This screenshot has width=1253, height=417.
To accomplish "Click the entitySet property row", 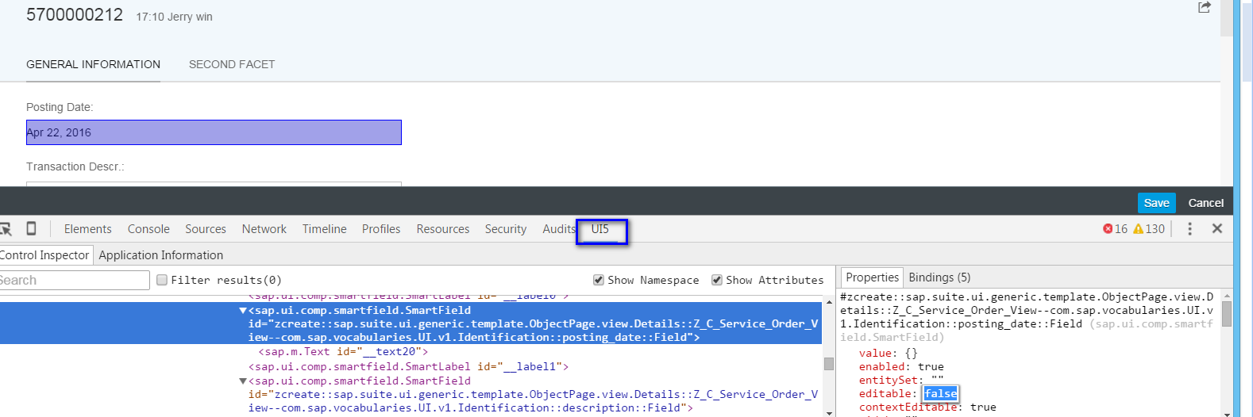I will [901, 380].
